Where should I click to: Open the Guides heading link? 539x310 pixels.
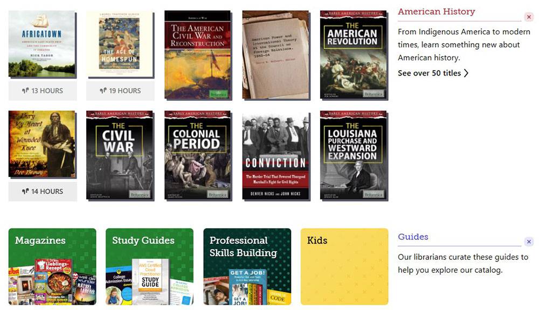point(413,237)
